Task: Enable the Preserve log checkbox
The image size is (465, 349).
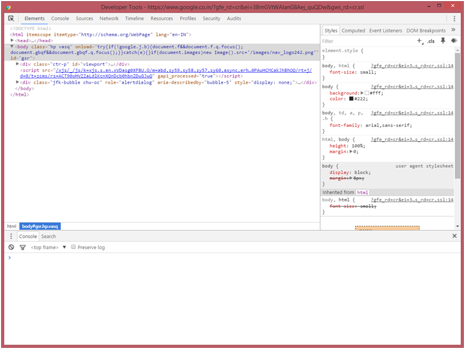Action: [x=73, y=247]
